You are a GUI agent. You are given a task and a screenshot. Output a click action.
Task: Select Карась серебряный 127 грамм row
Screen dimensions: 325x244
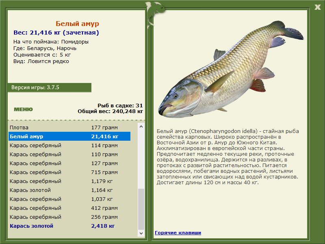(69, 163)
